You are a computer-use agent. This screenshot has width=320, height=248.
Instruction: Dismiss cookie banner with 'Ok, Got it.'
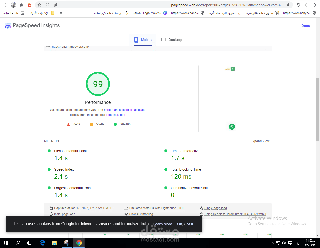pyautogui.click(x=186, y=224)
